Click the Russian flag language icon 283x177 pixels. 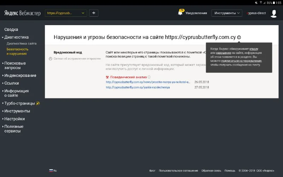click(x=51, y=170)
